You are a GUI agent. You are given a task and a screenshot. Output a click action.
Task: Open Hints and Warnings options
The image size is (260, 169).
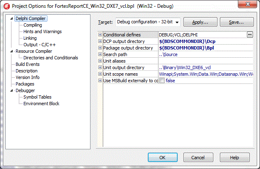43,32
